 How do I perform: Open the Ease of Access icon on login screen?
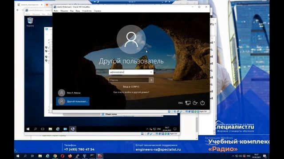pyautogui.click(x=195, y=103)
